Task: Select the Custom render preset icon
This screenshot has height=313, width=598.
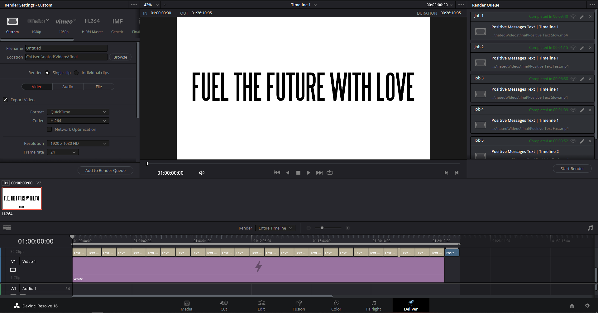Action: coord(12,21)
